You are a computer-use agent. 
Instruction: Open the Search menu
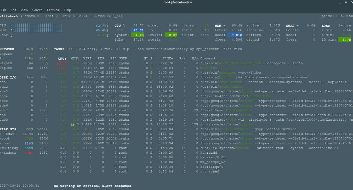pos(37,10)
